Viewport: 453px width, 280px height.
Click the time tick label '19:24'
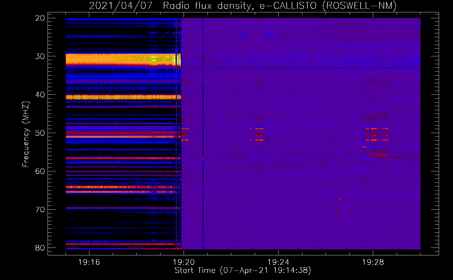coord(278,262)
